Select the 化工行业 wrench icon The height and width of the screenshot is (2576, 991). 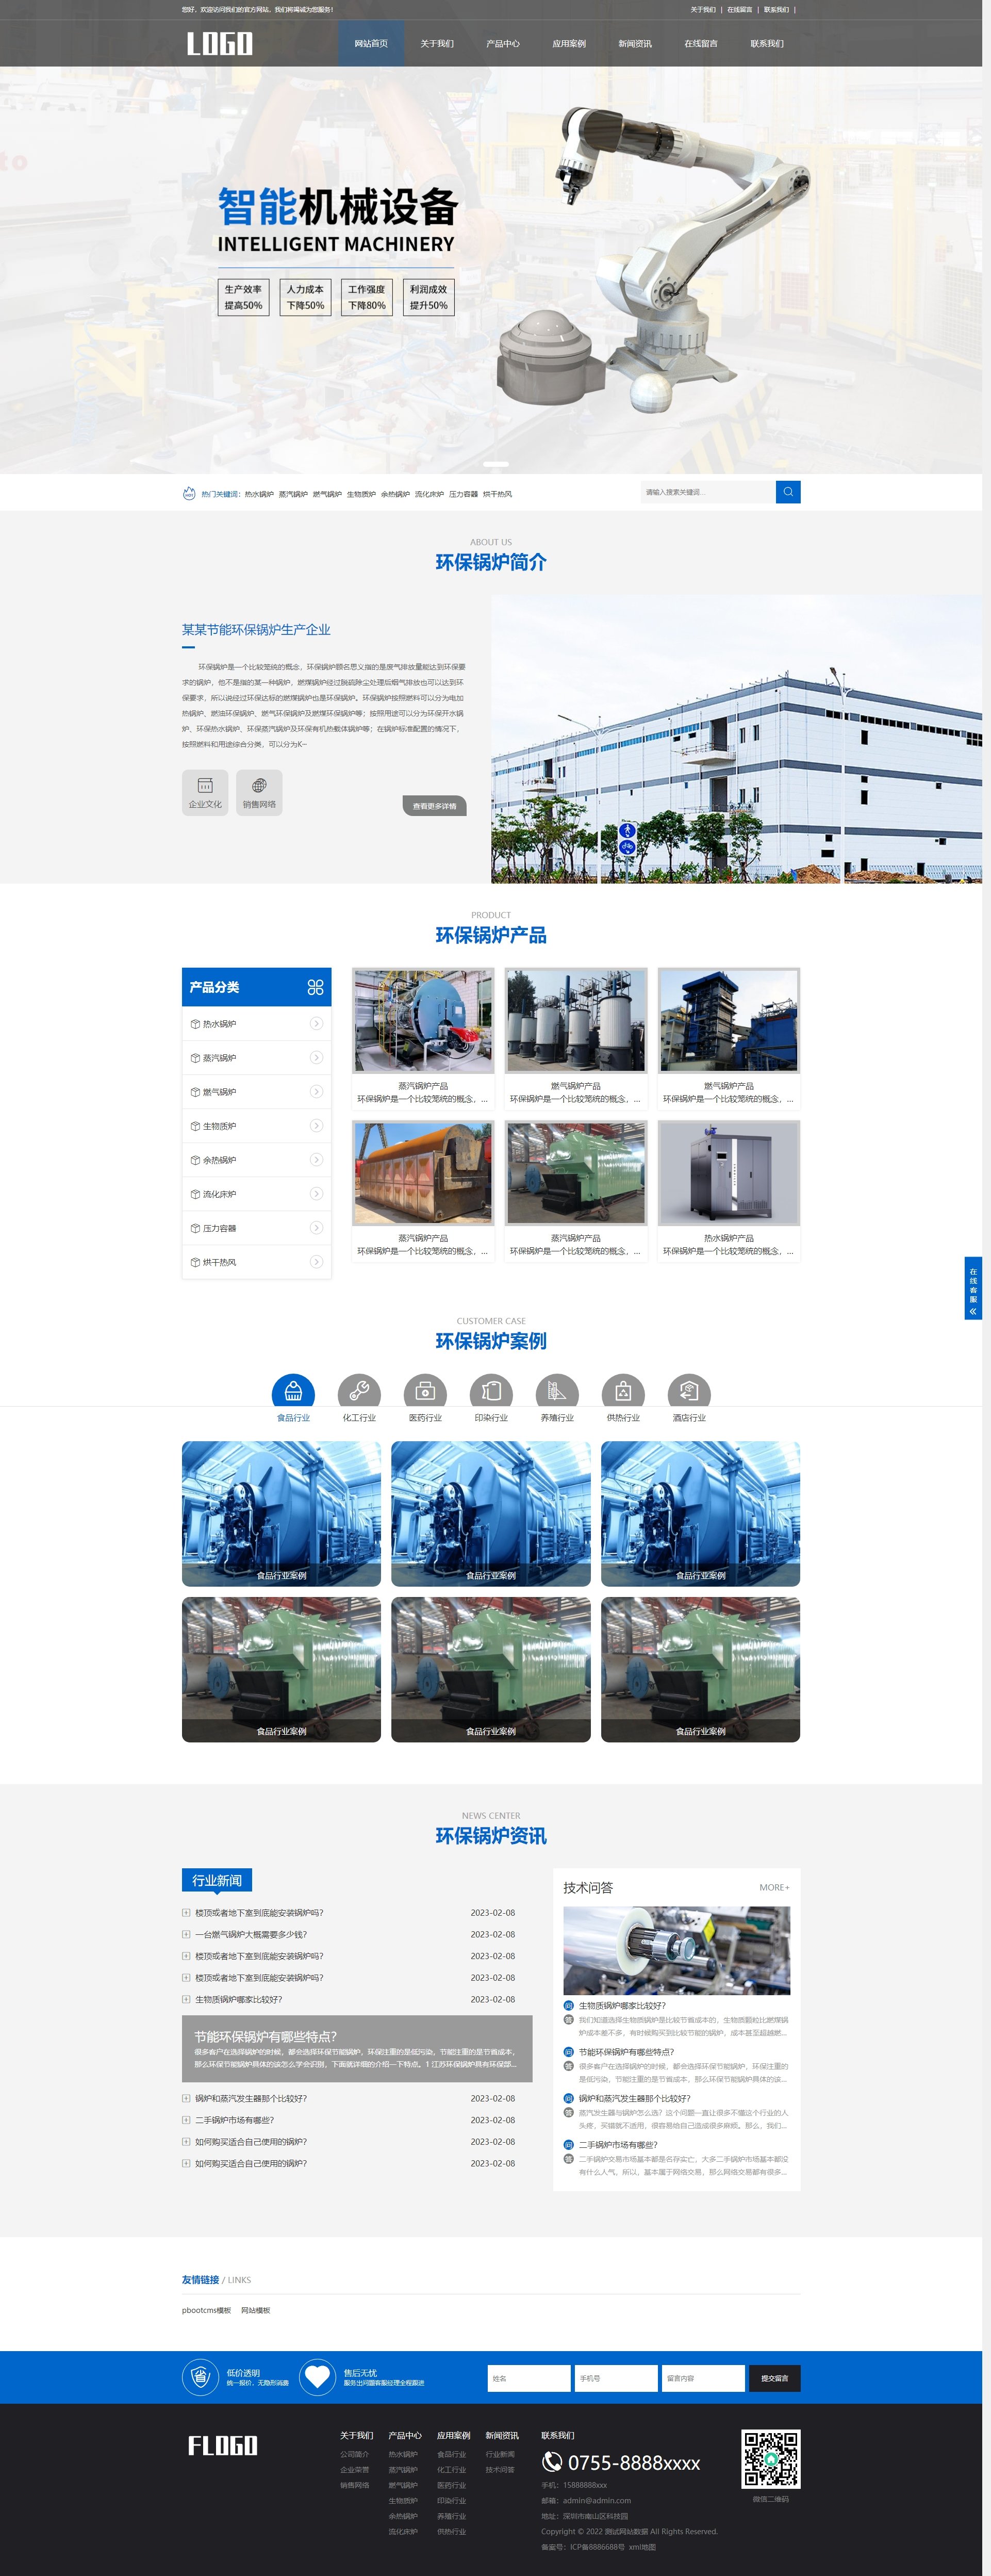tap(359, 1391)
